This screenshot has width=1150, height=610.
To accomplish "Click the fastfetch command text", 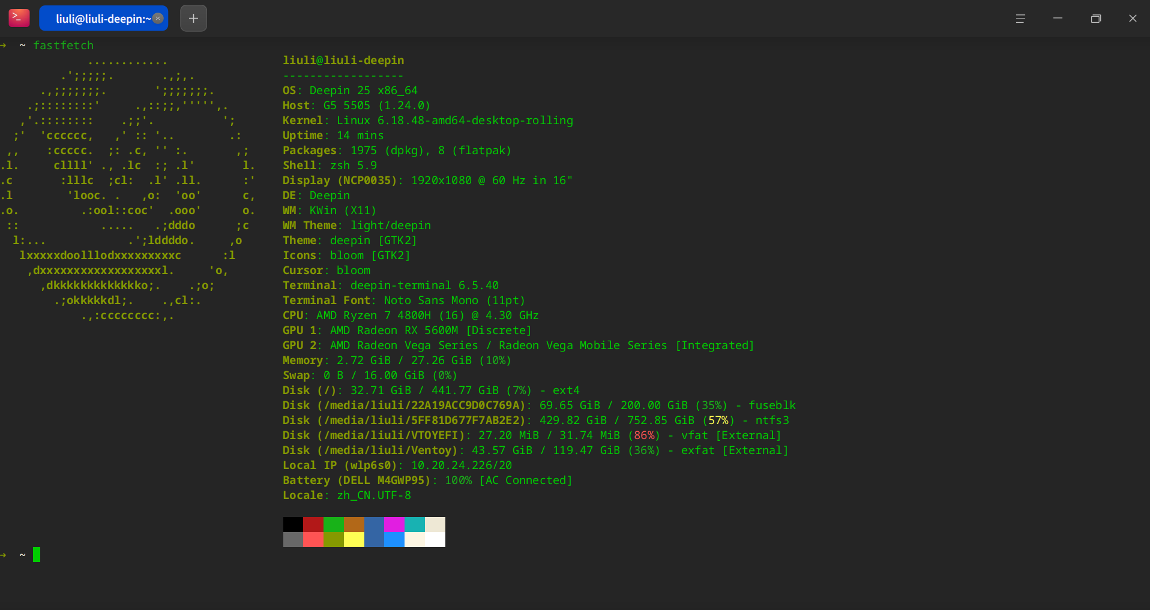I will pyautogui.click(x=64, y=45).
